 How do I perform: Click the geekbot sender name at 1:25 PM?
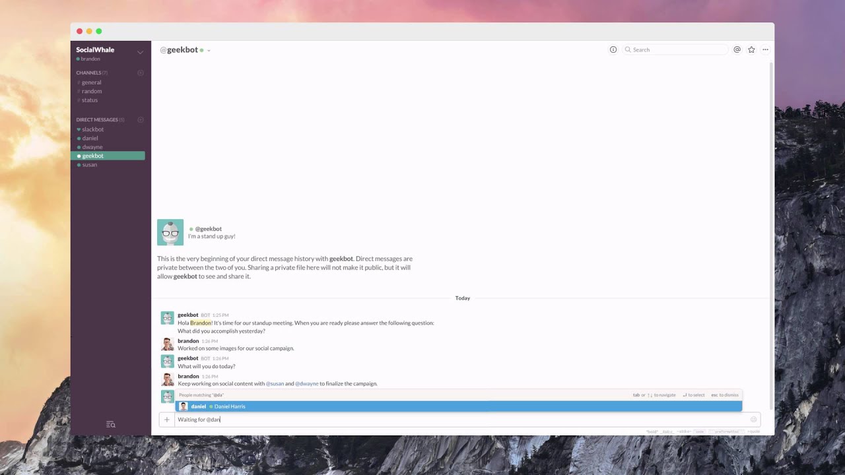tap(188, 315)
